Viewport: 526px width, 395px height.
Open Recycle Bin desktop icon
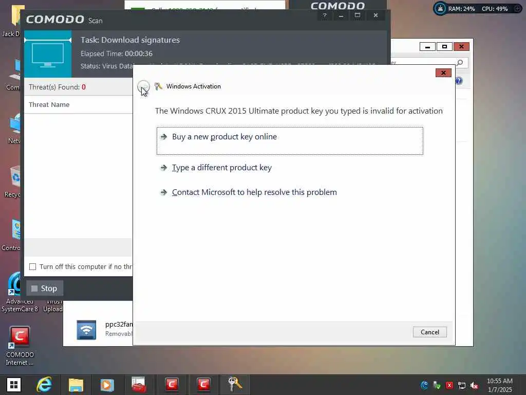13,182
